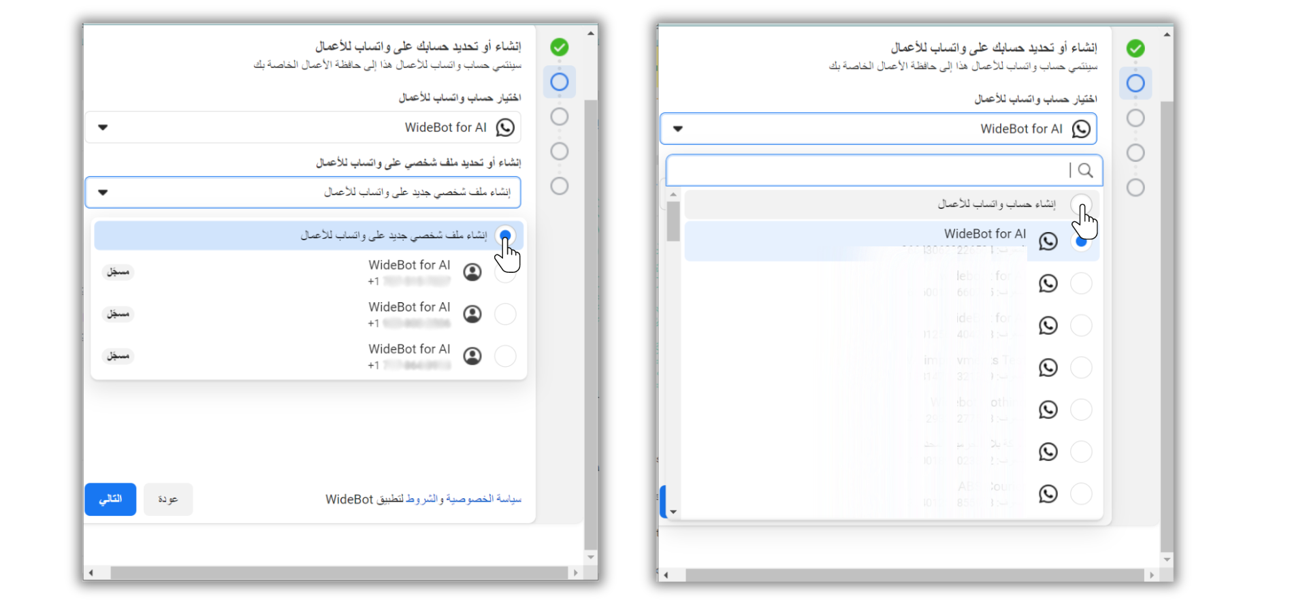Choose highlighted 'إنشاء ملف شخصي جديد على واتساب للأعمال' list entry
Image resolution: width=1307 pixels, height=605 pixels.
tap(309, 235)
